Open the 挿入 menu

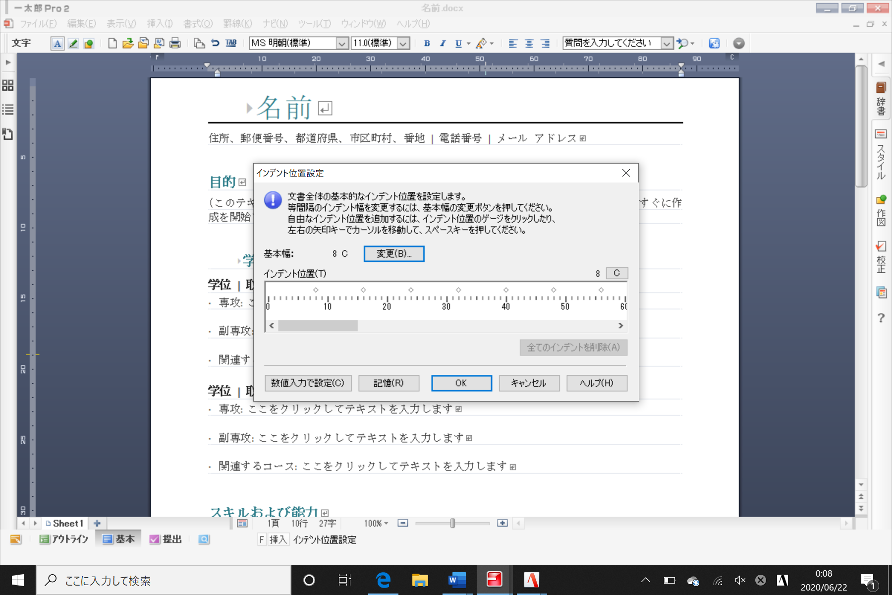[159, 24]
